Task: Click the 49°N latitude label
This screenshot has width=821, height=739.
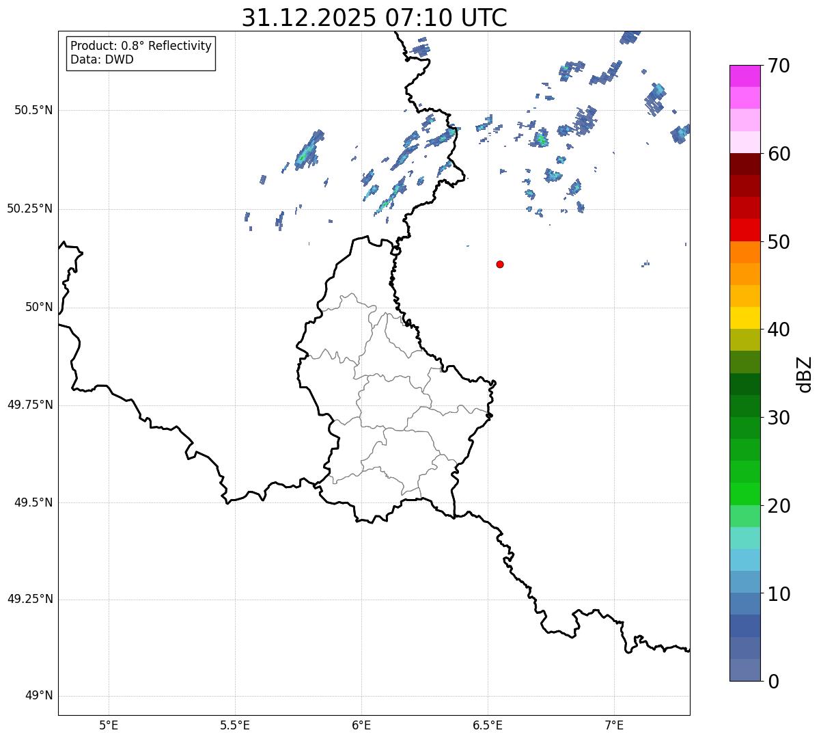Action: pos(39,695)
